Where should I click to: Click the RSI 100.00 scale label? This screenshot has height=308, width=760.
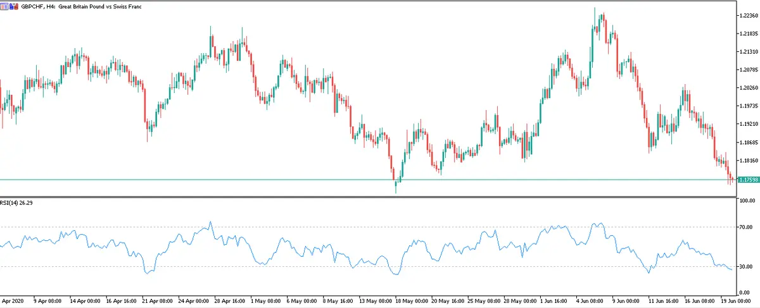coord(748,200)
